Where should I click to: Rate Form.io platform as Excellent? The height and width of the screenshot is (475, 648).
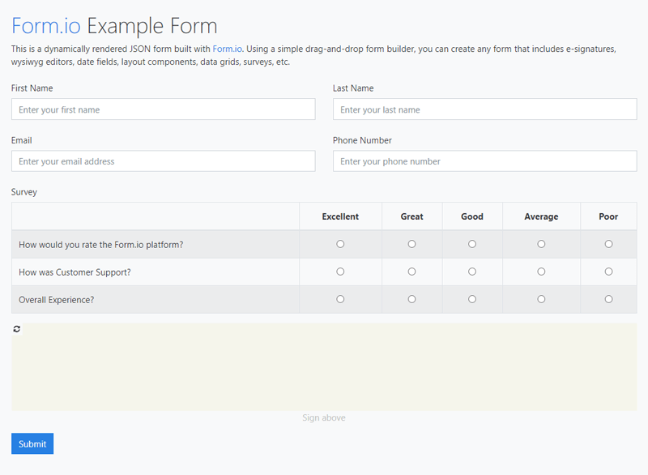(x=340, y=244)
